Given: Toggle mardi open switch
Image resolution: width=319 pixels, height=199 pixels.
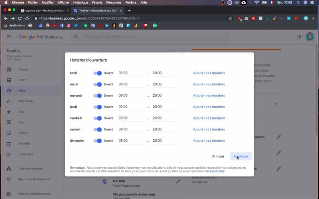Looking at the screenshot, I should [x=97, y=84].
